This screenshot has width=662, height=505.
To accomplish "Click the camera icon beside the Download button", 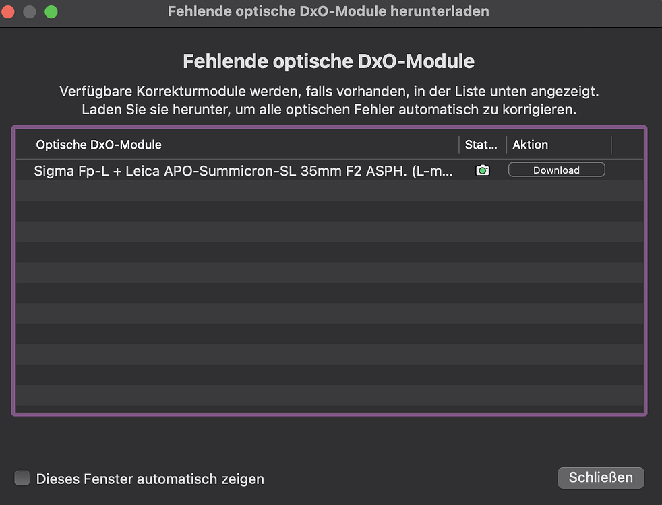I will 482,170.
